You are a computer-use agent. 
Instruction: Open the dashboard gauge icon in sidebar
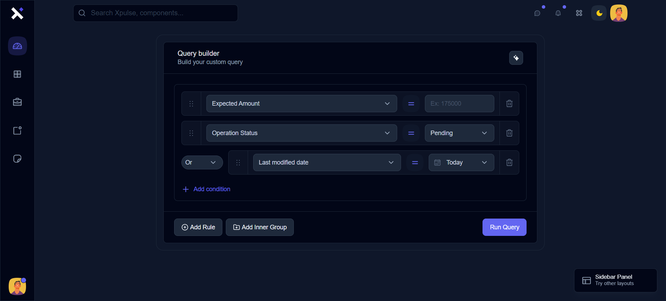pos(17,46)
